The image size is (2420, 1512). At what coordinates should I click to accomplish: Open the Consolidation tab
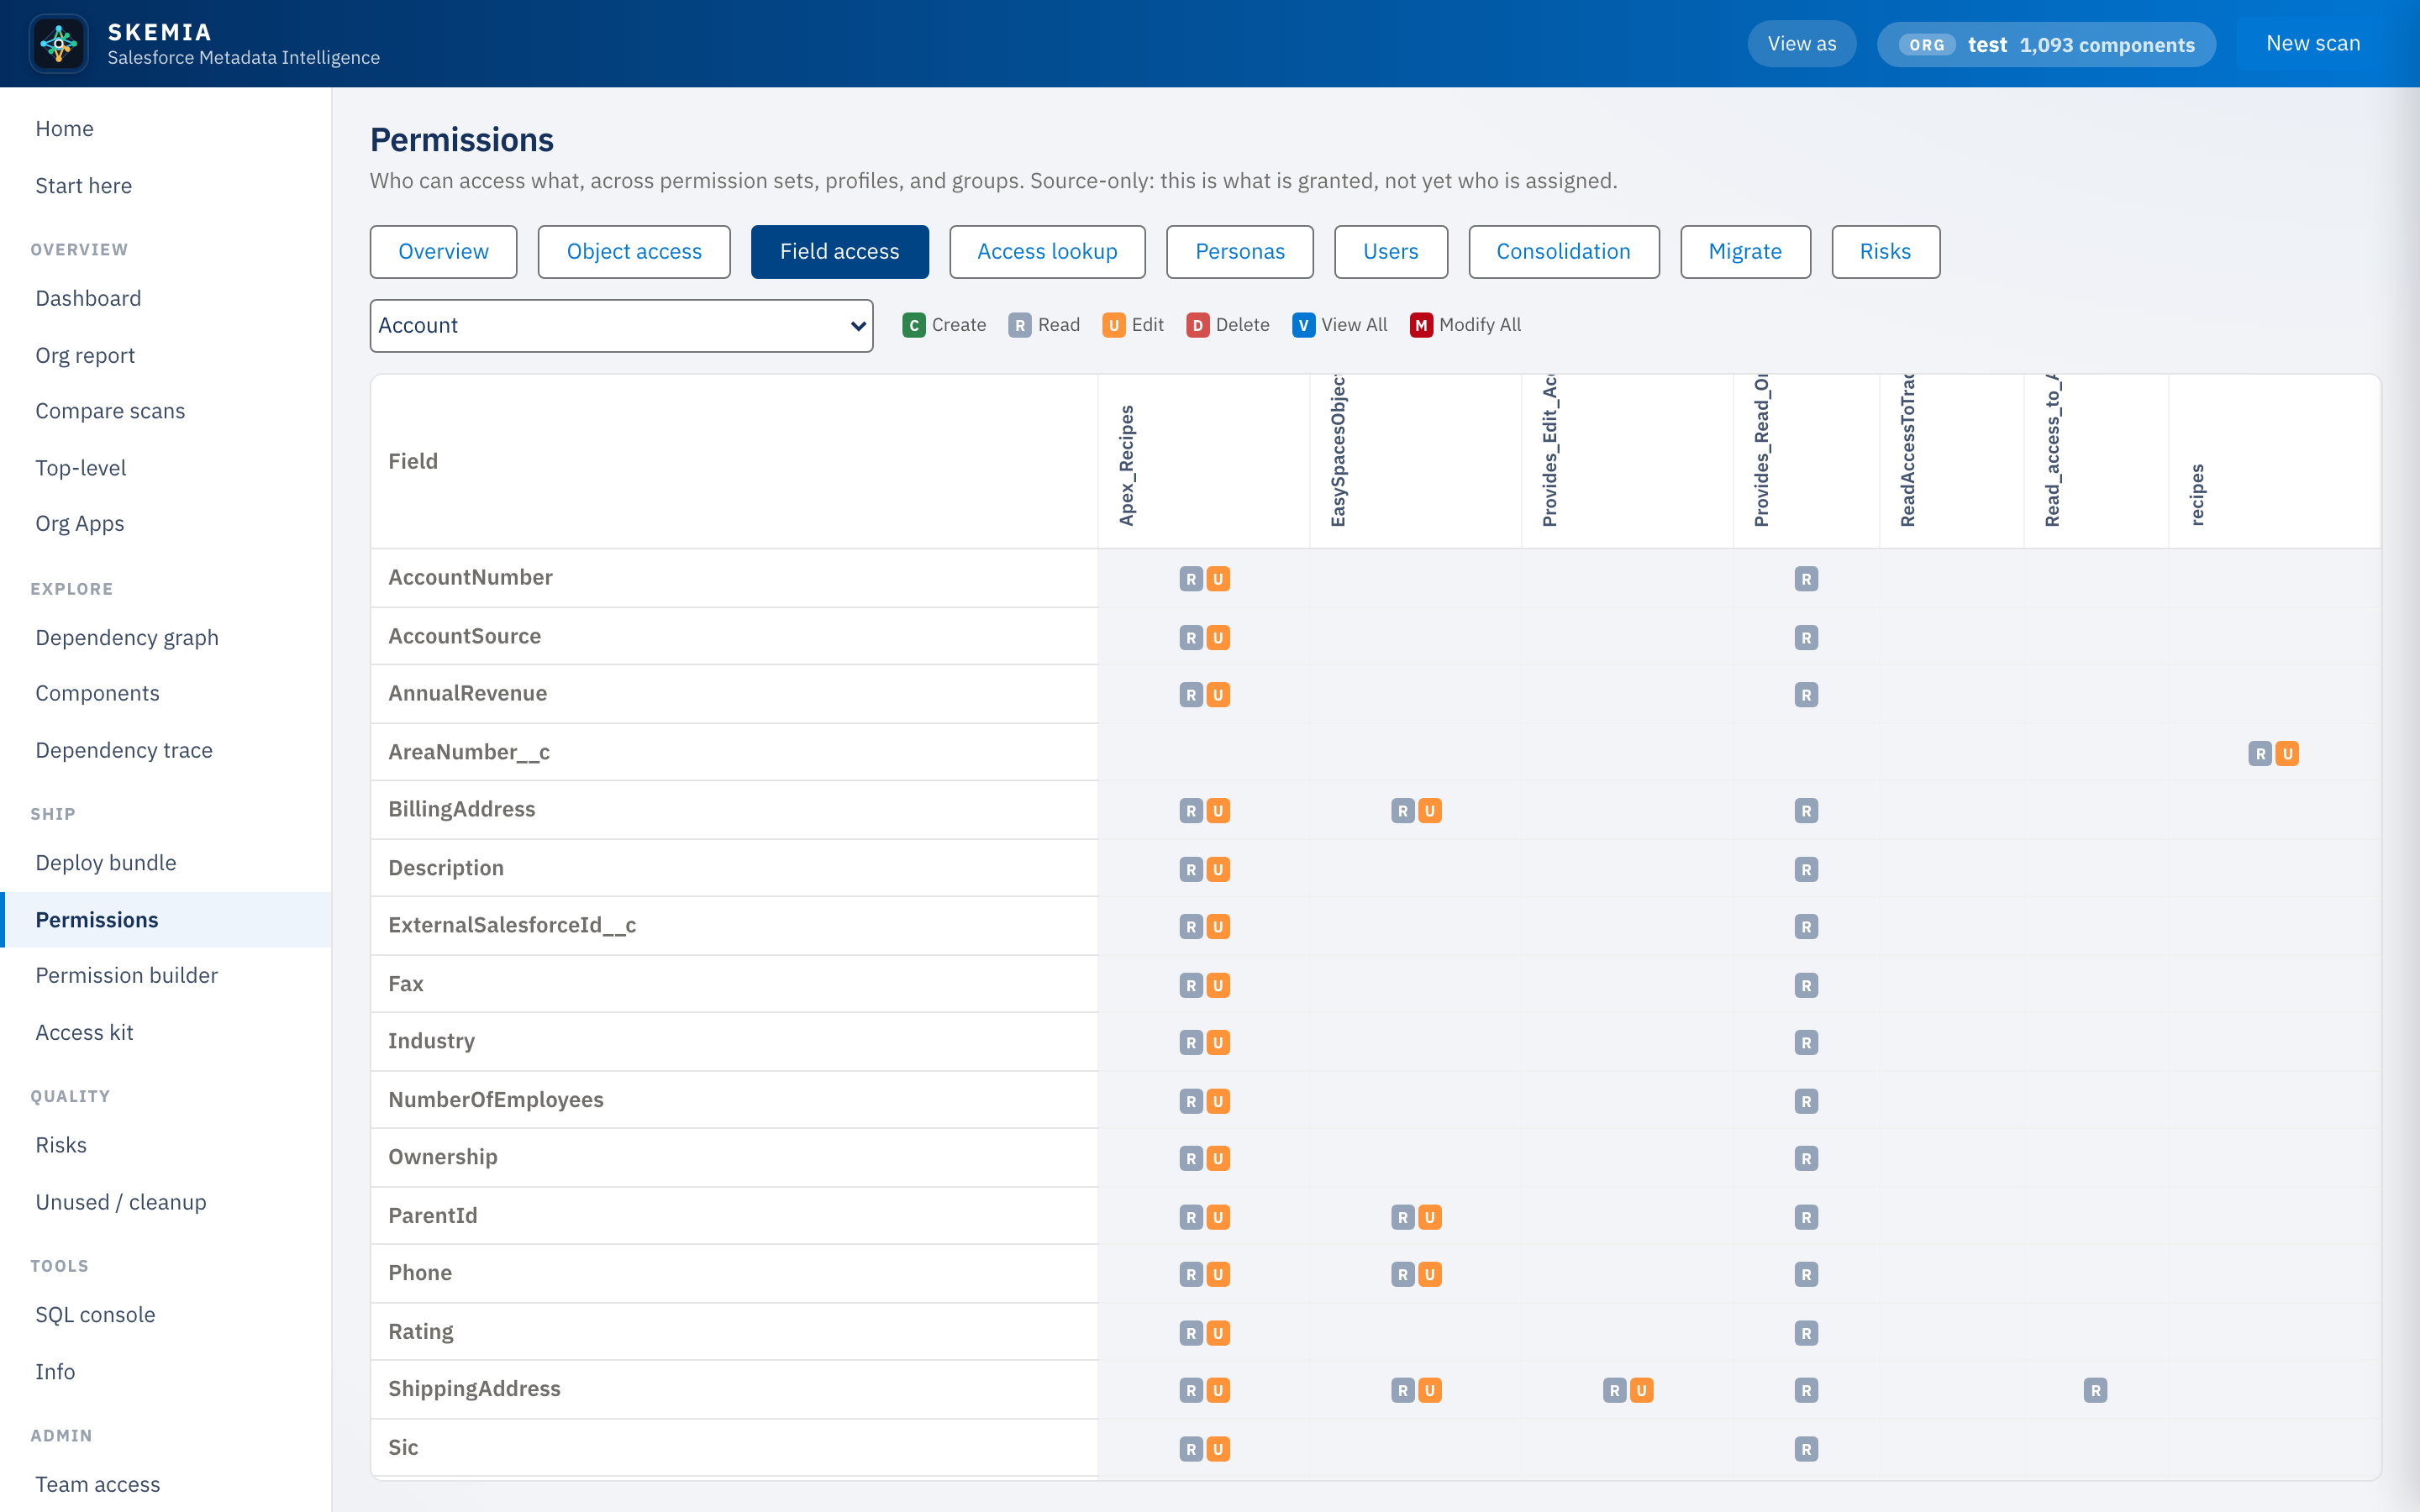click(x=1563, y=252)
